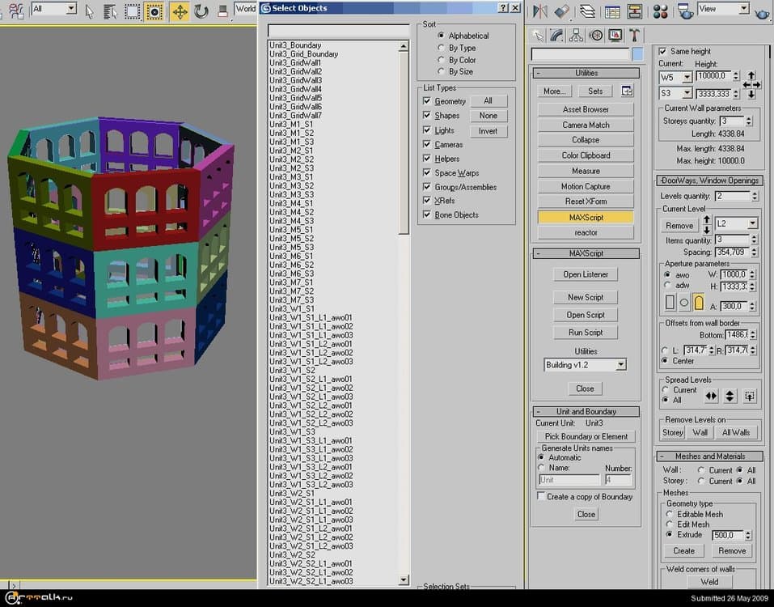Activate the Mirror tool
Screen dimensions: 774x607
[x=539, y=8]
